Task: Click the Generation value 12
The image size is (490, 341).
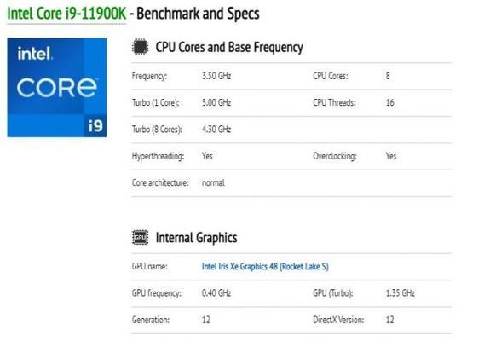Action: [206, 320]
